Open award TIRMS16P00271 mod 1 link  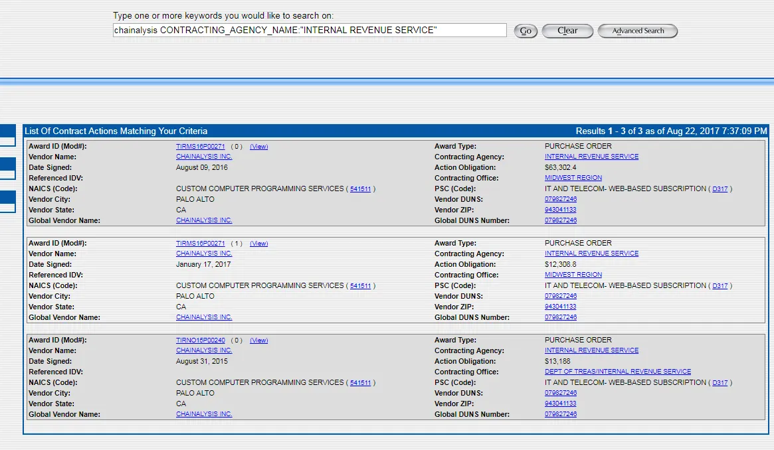coord(201,244)
